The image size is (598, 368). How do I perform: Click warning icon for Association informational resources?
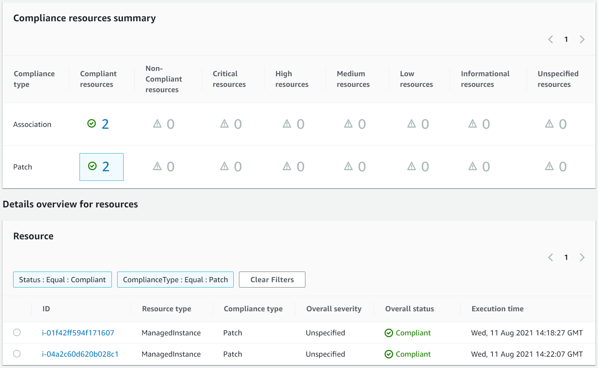coord(473,123)
